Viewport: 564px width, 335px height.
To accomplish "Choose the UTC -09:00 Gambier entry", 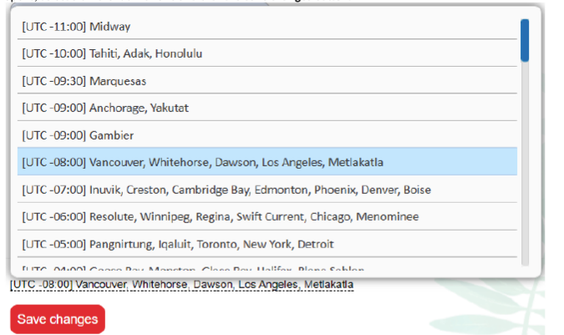I will (267, 135).
